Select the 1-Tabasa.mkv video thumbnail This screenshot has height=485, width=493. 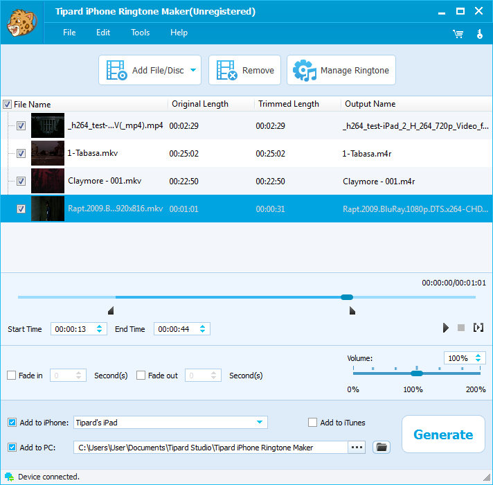tap(48, 153)
